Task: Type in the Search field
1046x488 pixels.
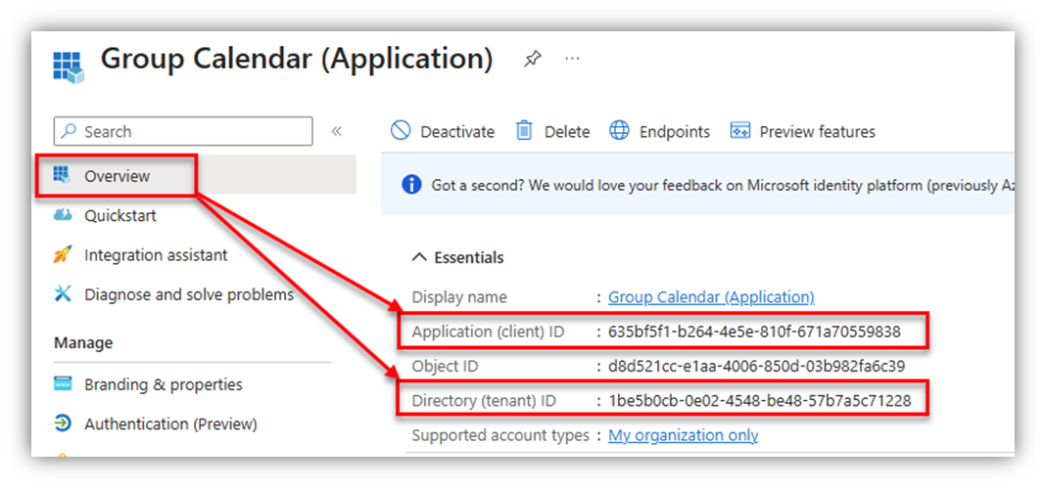Action: 183,131
